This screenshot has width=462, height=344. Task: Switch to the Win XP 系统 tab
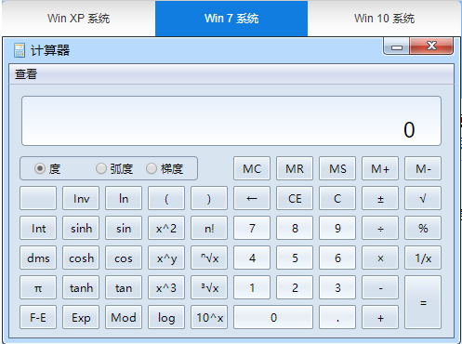click(78, 19)
